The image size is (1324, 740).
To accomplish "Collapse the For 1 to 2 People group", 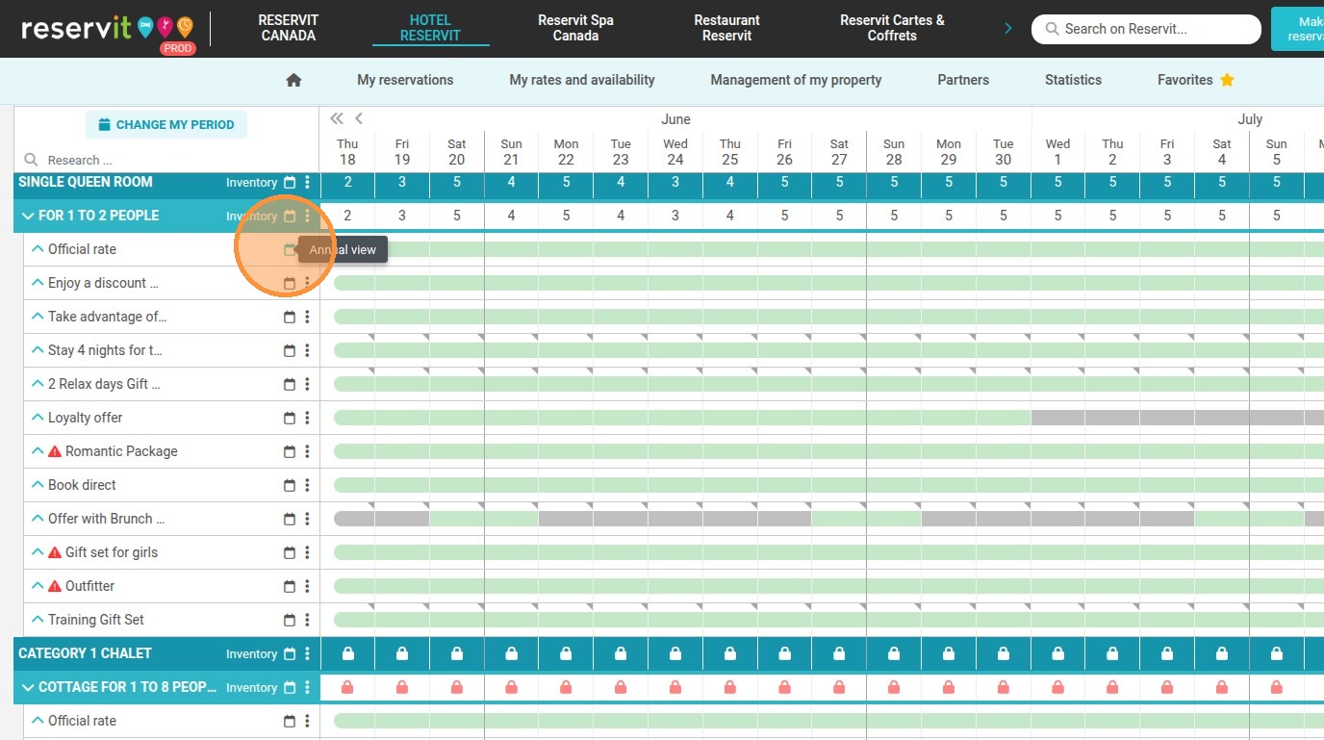I will coord(27,216).
